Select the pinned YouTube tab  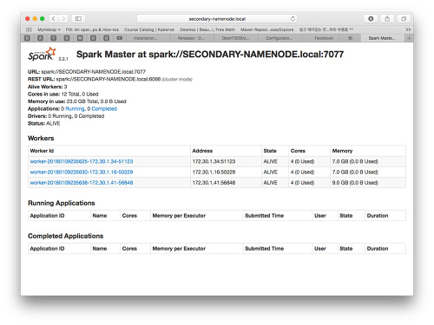[x=120, y=38]
